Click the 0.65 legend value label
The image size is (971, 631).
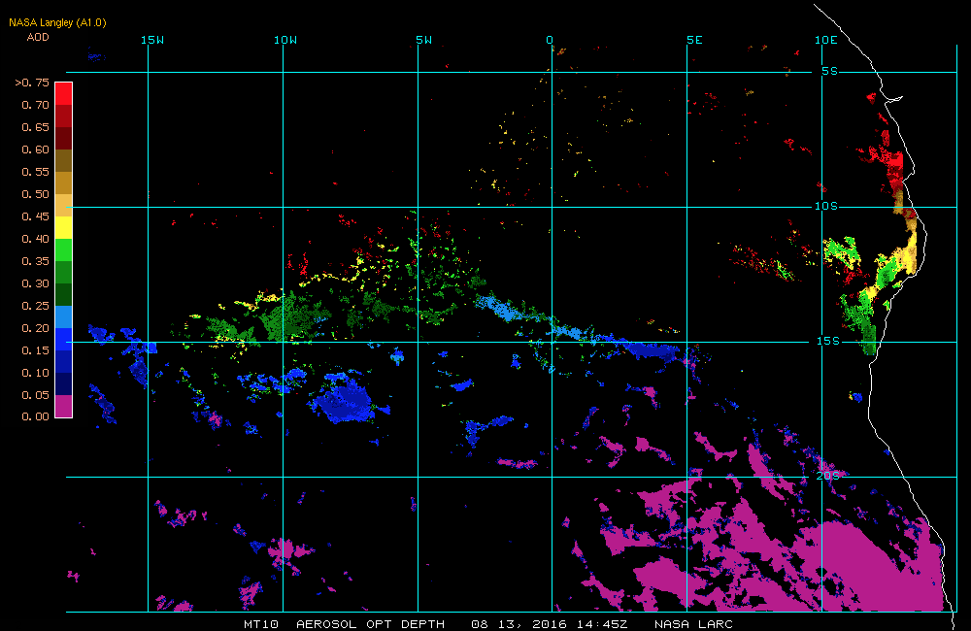35,127
